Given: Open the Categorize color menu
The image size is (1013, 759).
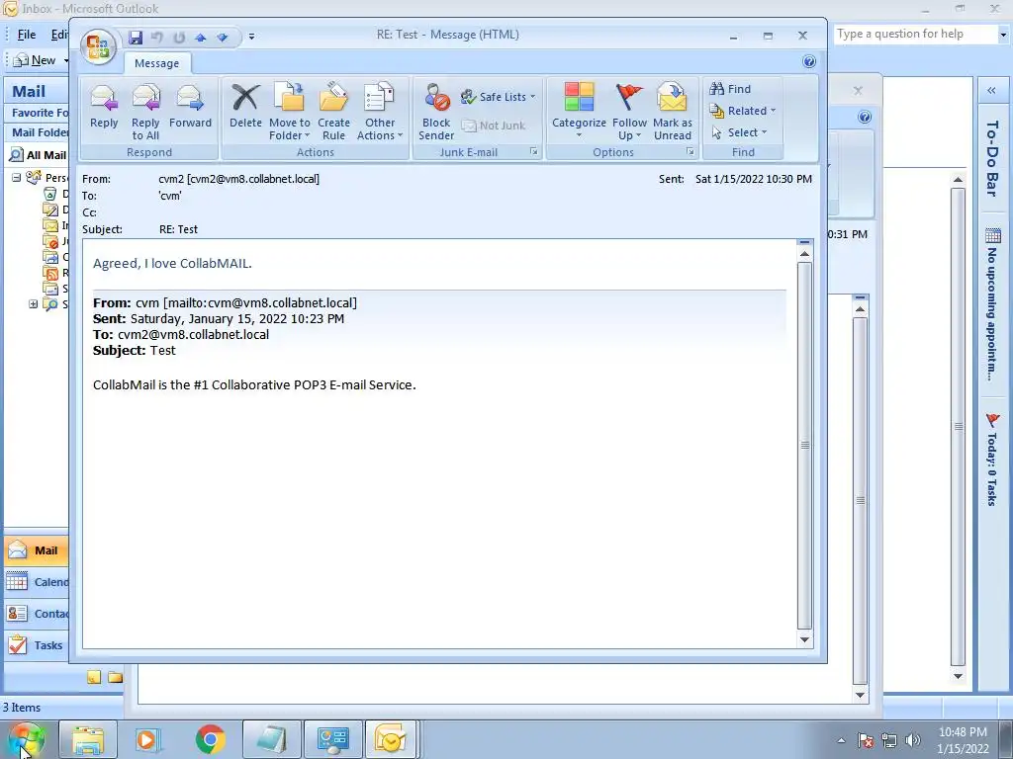Looking at the screenshot, I should pos(579,111).
